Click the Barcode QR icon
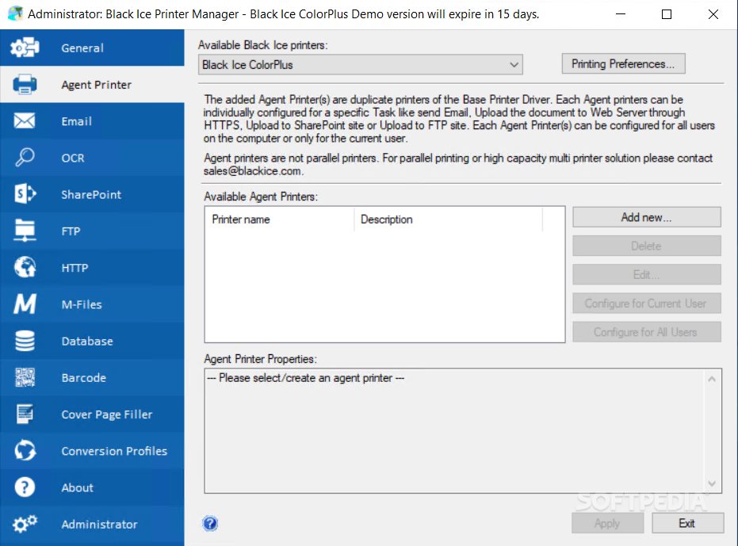The height and width of the screenshot is (546, 738). coord(25,377)
